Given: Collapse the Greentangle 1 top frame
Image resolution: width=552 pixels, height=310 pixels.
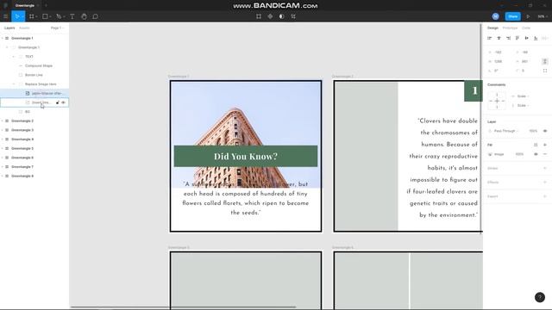Looking at the screenshot, I should pos(2,38).
